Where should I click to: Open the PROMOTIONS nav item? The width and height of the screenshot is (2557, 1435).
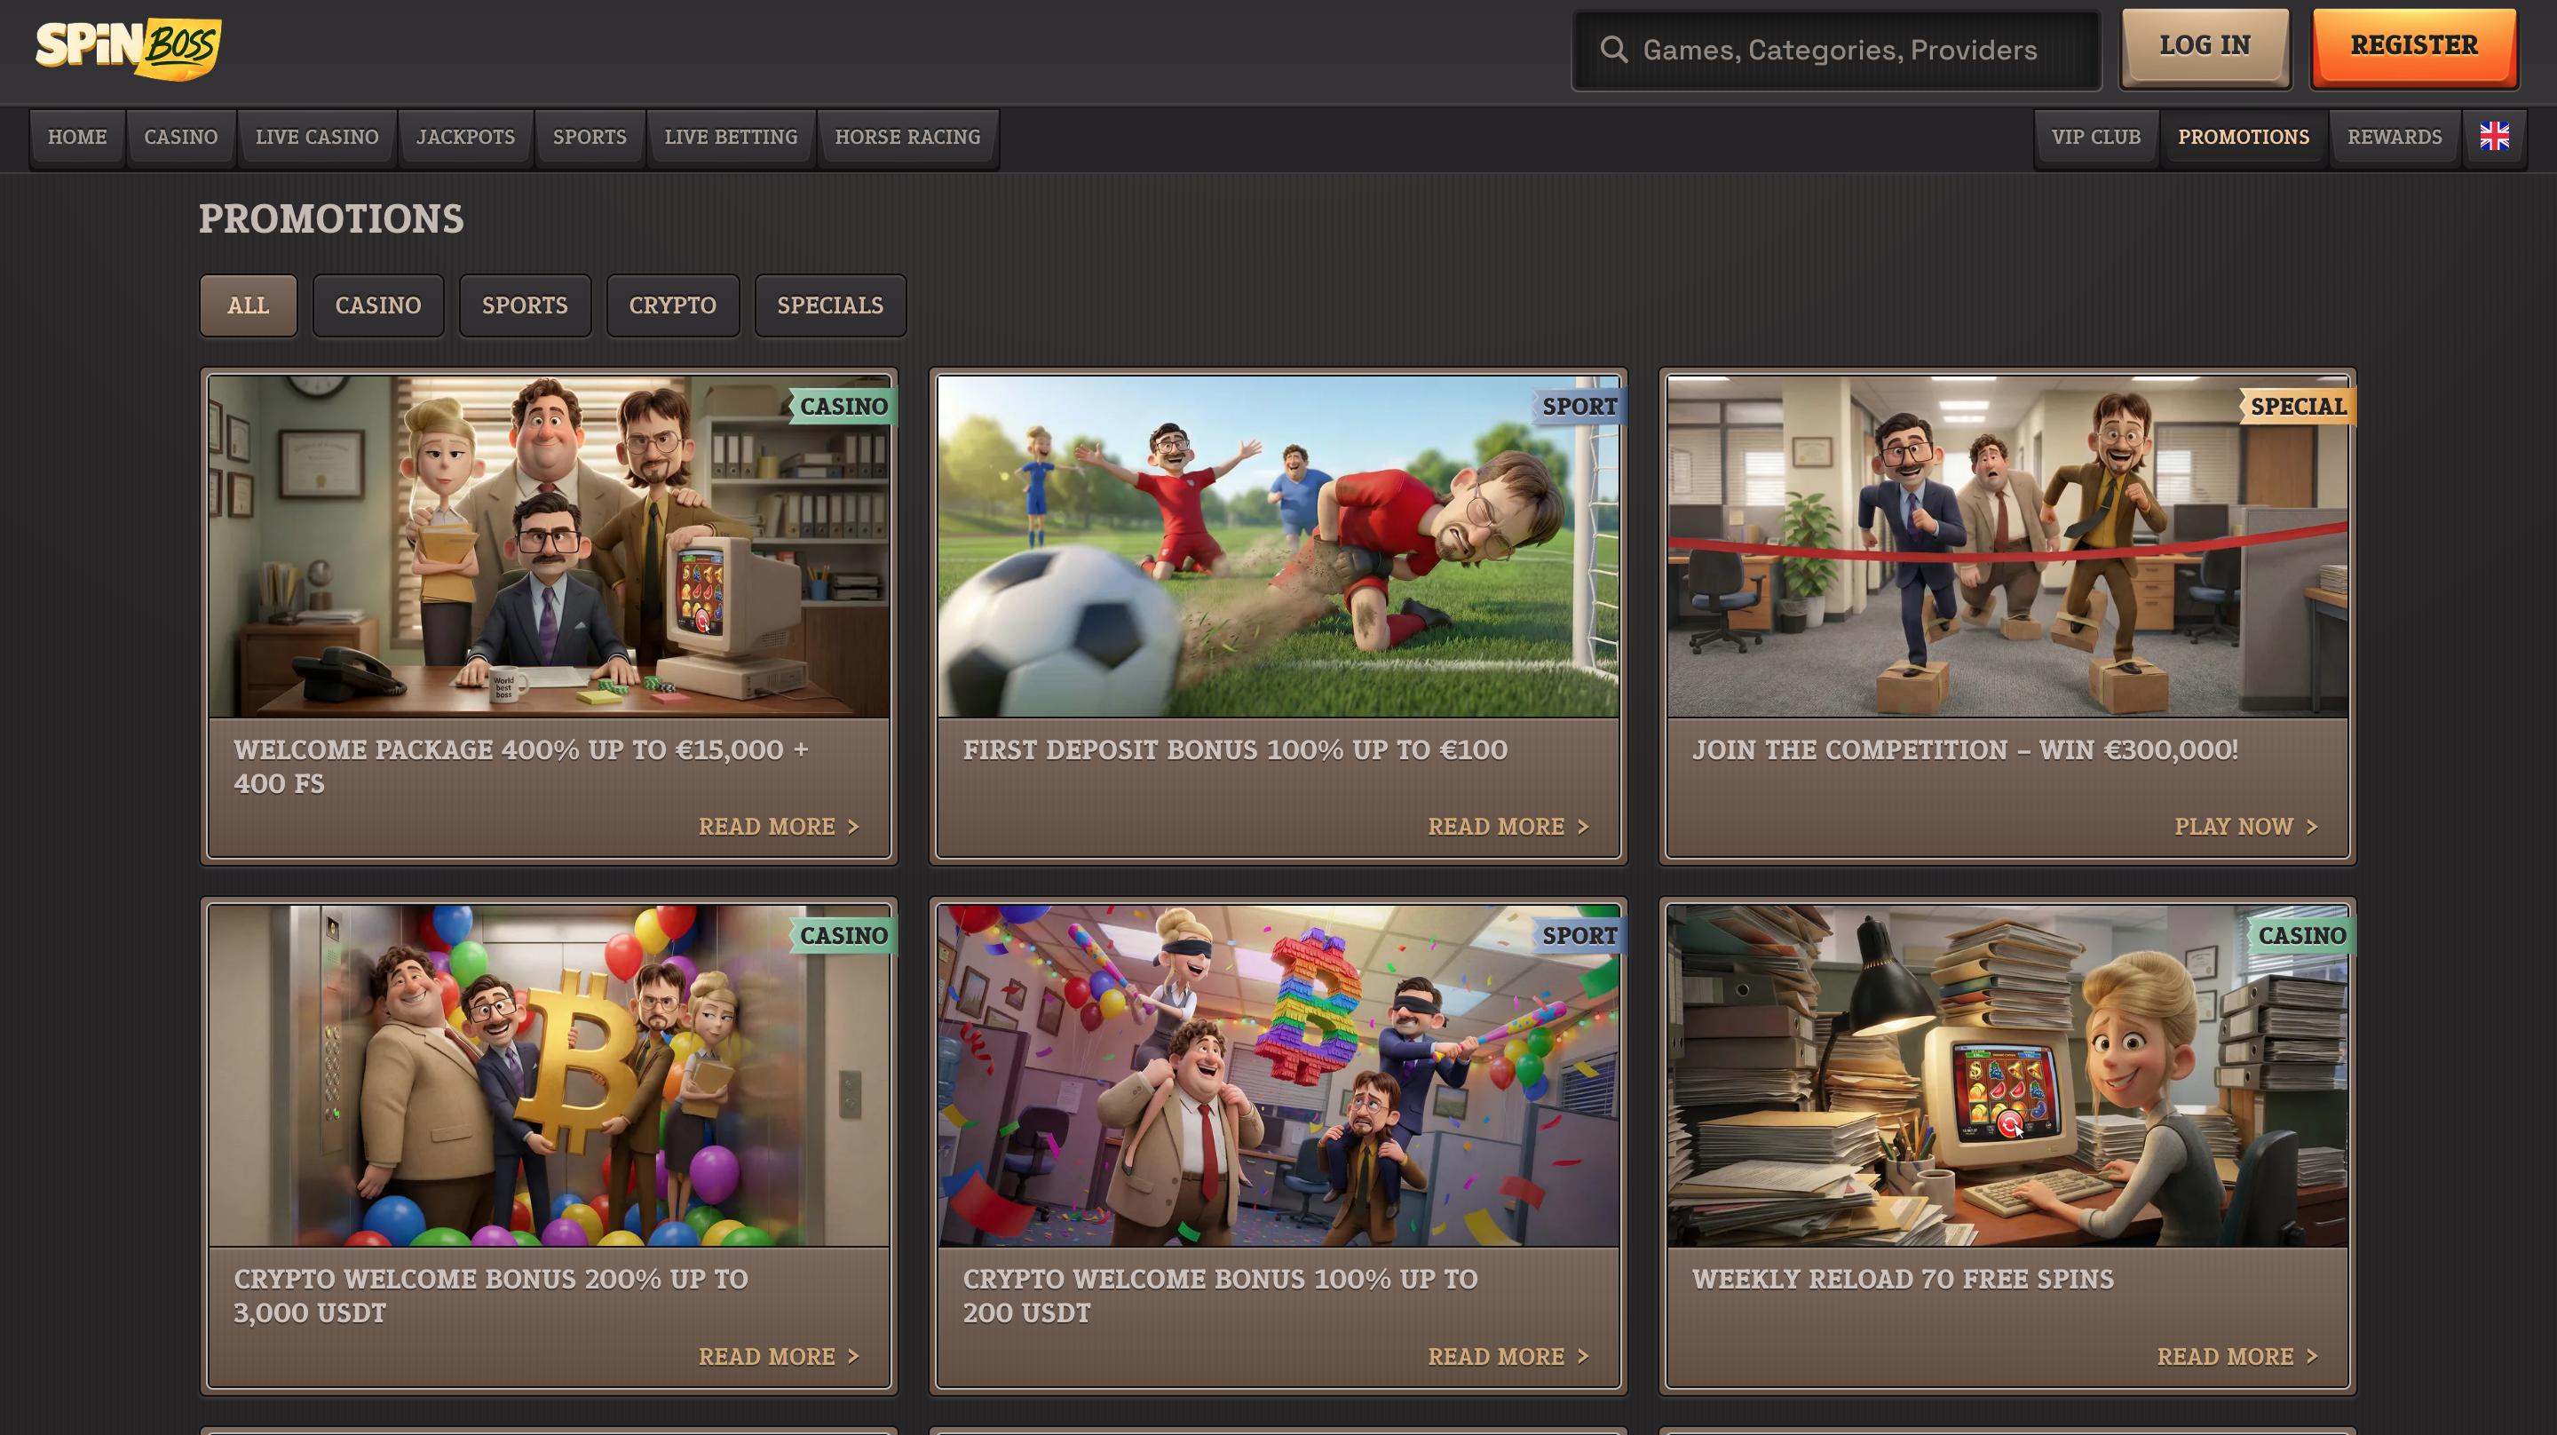[2244, 137]
